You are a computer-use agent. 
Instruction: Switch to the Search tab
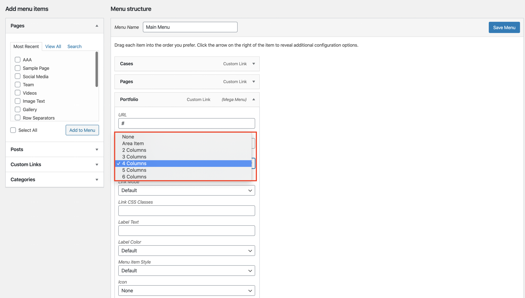click(x=74, y=46)
